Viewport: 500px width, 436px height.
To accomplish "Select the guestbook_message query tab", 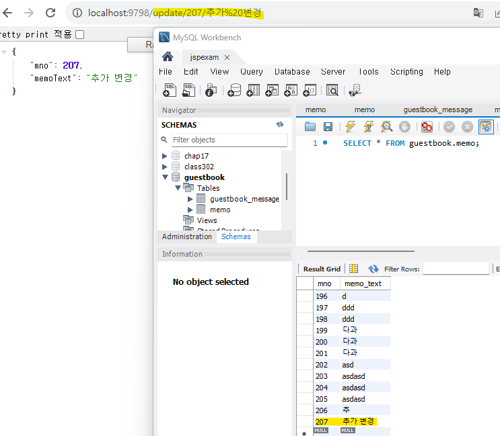I will (438, 110).
